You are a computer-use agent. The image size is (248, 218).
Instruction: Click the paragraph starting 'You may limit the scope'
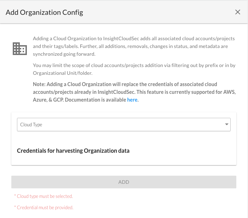click(134, 69)
